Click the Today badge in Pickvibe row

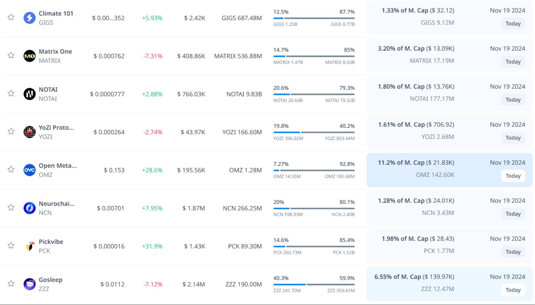pos(513,252)
